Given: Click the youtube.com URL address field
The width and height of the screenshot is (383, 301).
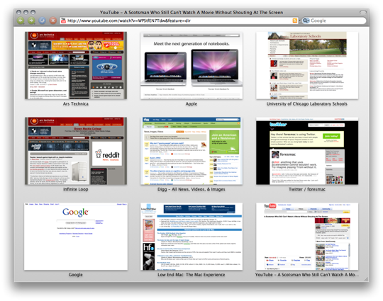Looking at the screenshot, I should pos(179,21).
